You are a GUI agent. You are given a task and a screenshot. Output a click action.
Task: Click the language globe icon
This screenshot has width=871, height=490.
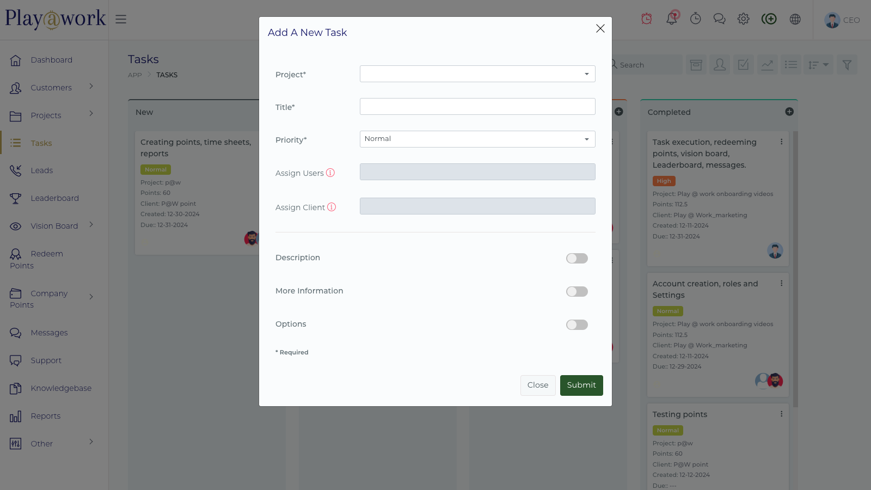point(795,19)
